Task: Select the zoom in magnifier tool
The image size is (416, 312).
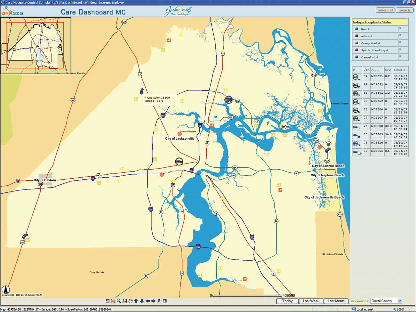Action: coord(113,301)
